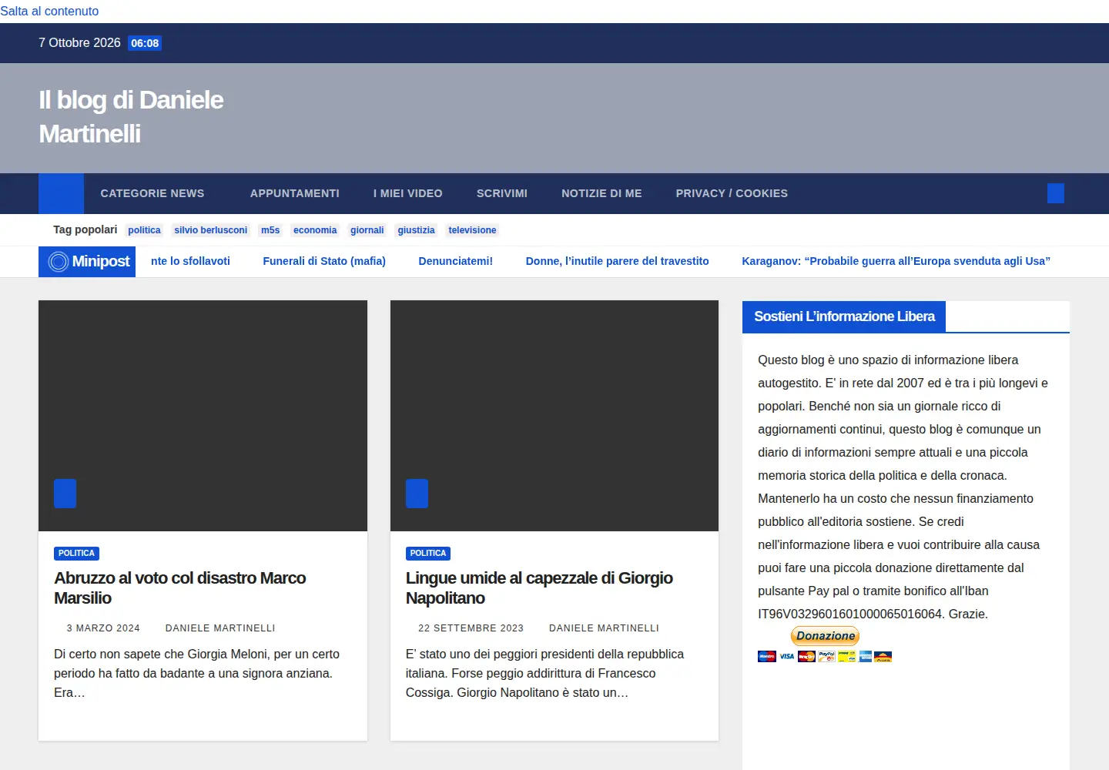The width and height of the screenshot is (1109, 770).
Task: Open the 'nte lo sfollavoti' minipost
Action: pyautogui.click(x=191, y=261)
